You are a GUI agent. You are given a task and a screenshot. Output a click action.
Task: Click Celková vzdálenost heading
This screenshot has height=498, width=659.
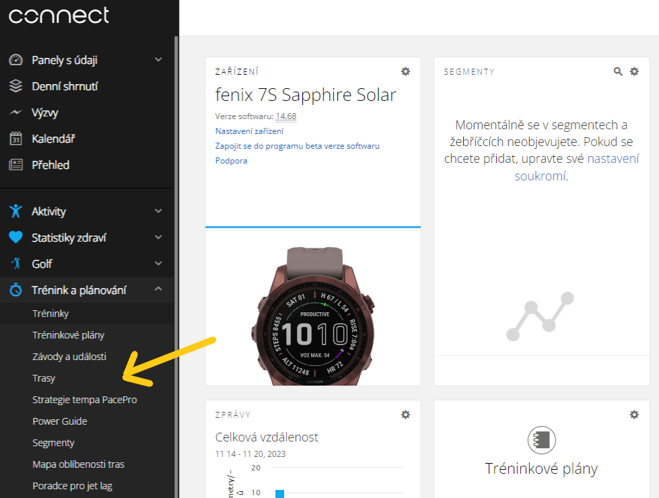click(267, 437)
